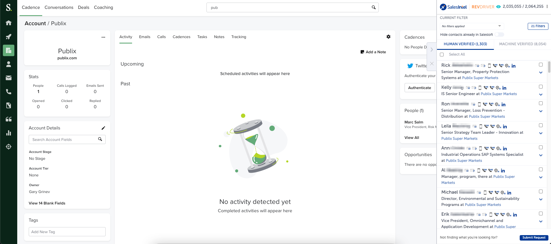The height and width of the screenshot is (244, 551).
Task: Click Leila's HQ phone icon
Action: (493, 126)
